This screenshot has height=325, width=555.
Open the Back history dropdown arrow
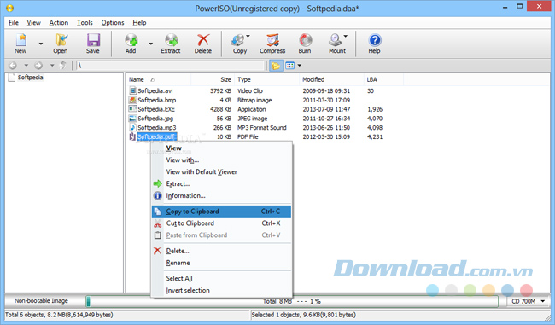(x=26, y=66)
